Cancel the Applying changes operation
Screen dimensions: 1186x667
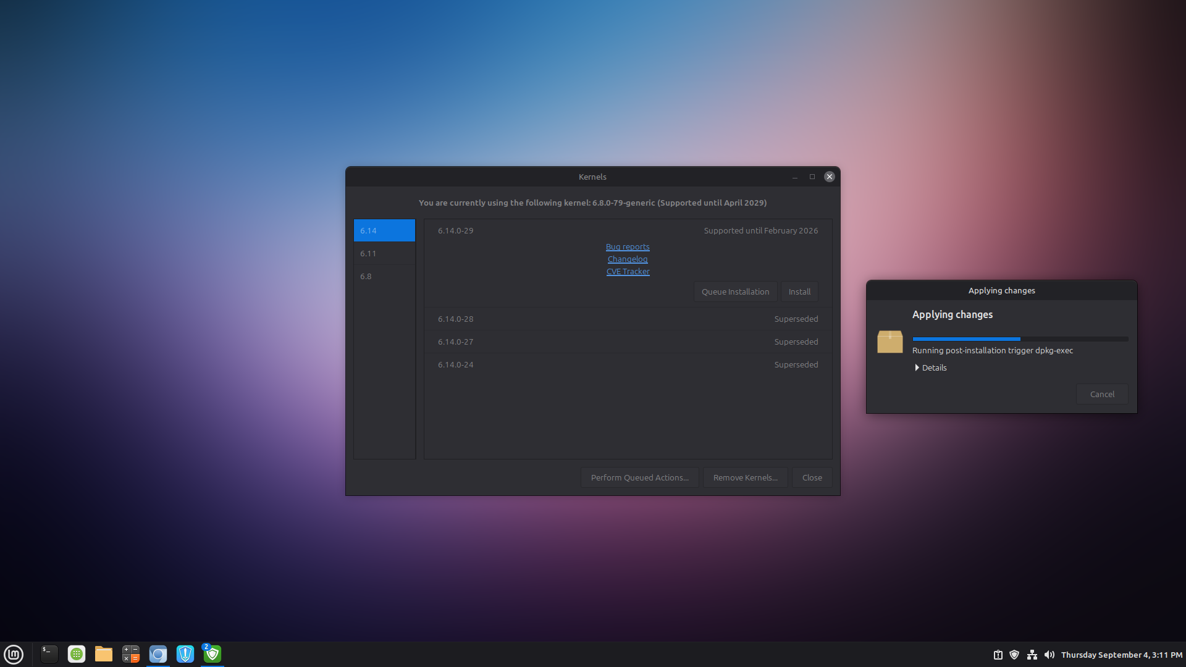[x=1101, y=394]
